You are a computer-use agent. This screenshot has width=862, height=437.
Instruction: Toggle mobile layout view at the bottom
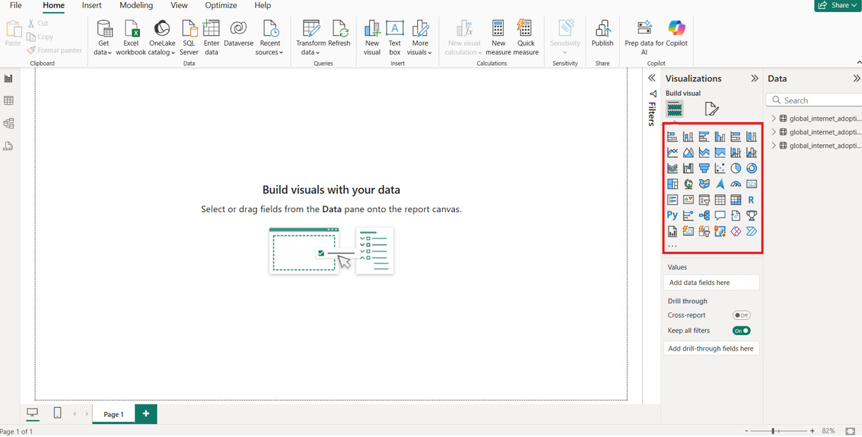[57, 413]
